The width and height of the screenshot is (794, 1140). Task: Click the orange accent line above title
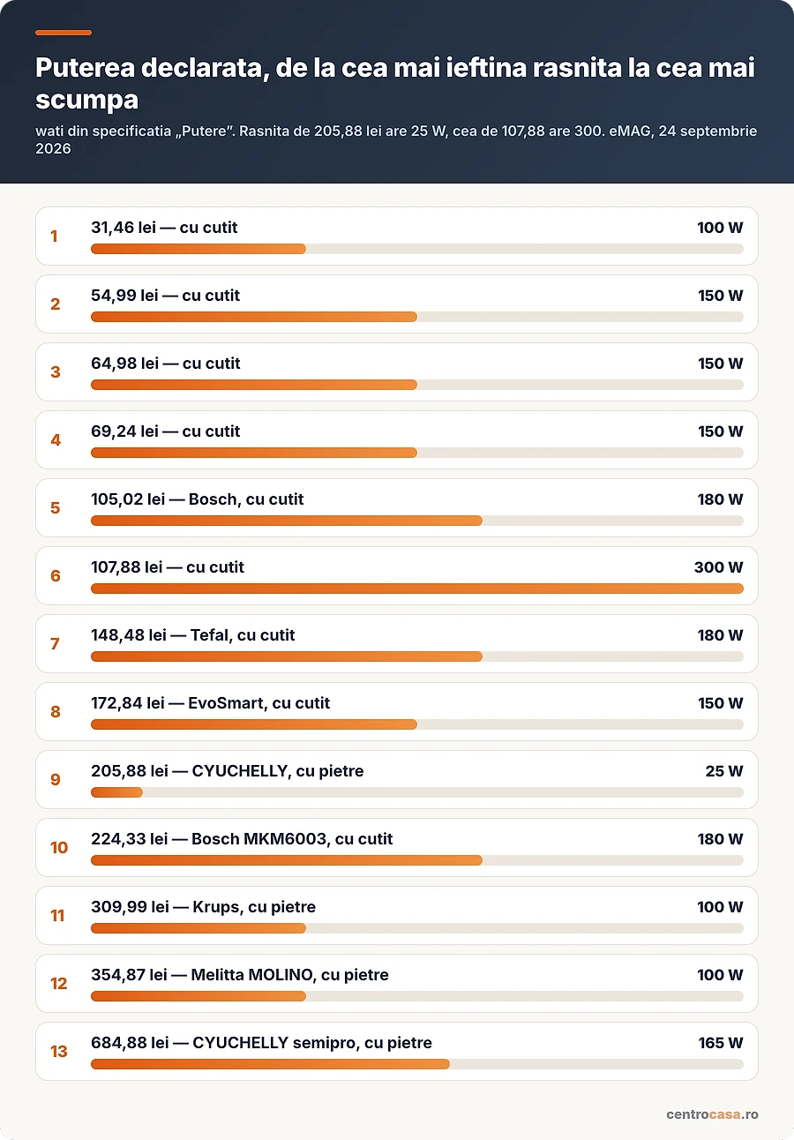64,33
